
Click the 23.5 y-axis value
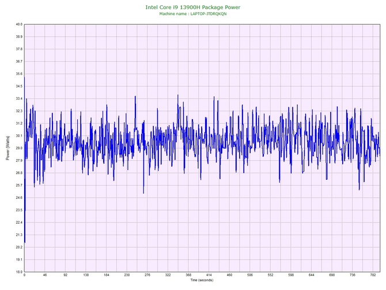pyautogui.click(x=19, y=210)
